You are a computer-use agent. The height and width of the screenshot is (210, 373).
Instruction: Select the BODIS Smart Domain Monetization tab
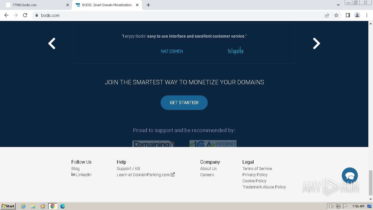click(x=107, y=5)
